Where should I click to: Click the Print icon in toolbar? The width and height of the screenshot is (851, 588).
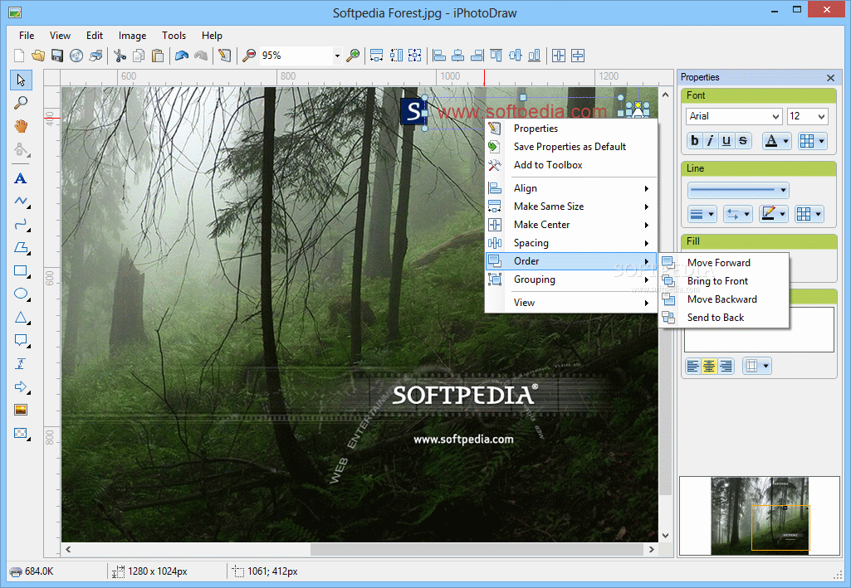coord(96,56)
